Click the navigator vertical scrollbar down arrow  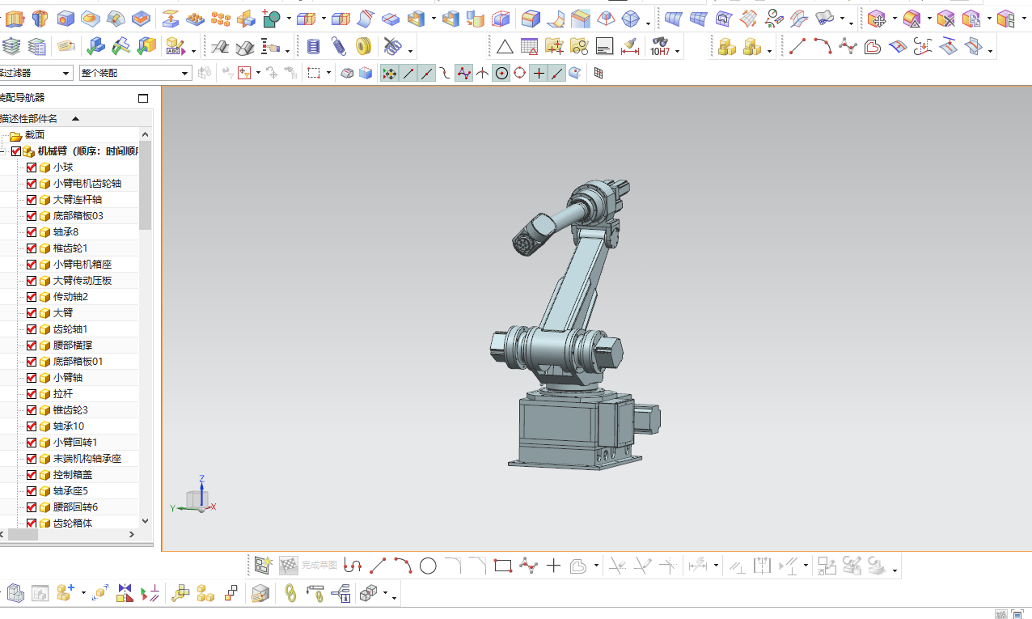pyautogui.click(x=146, y=522)
